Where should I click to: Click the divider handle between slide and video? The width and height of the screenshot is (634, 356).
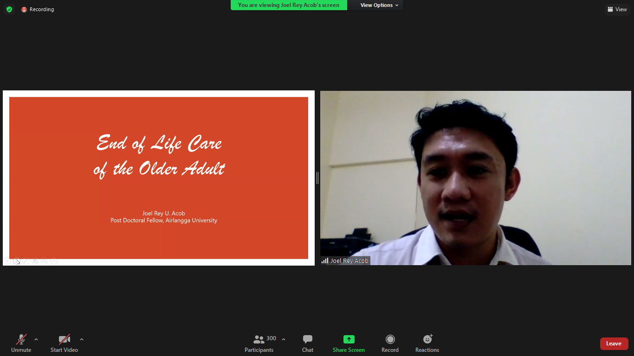point(317,178)
